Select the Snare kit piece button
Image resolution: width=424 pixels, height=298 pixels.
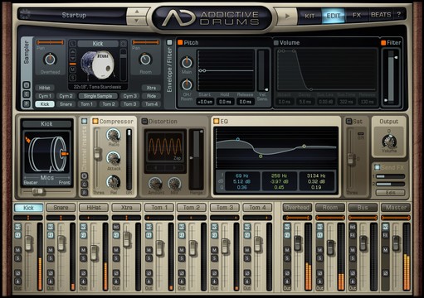click(66, 104)
